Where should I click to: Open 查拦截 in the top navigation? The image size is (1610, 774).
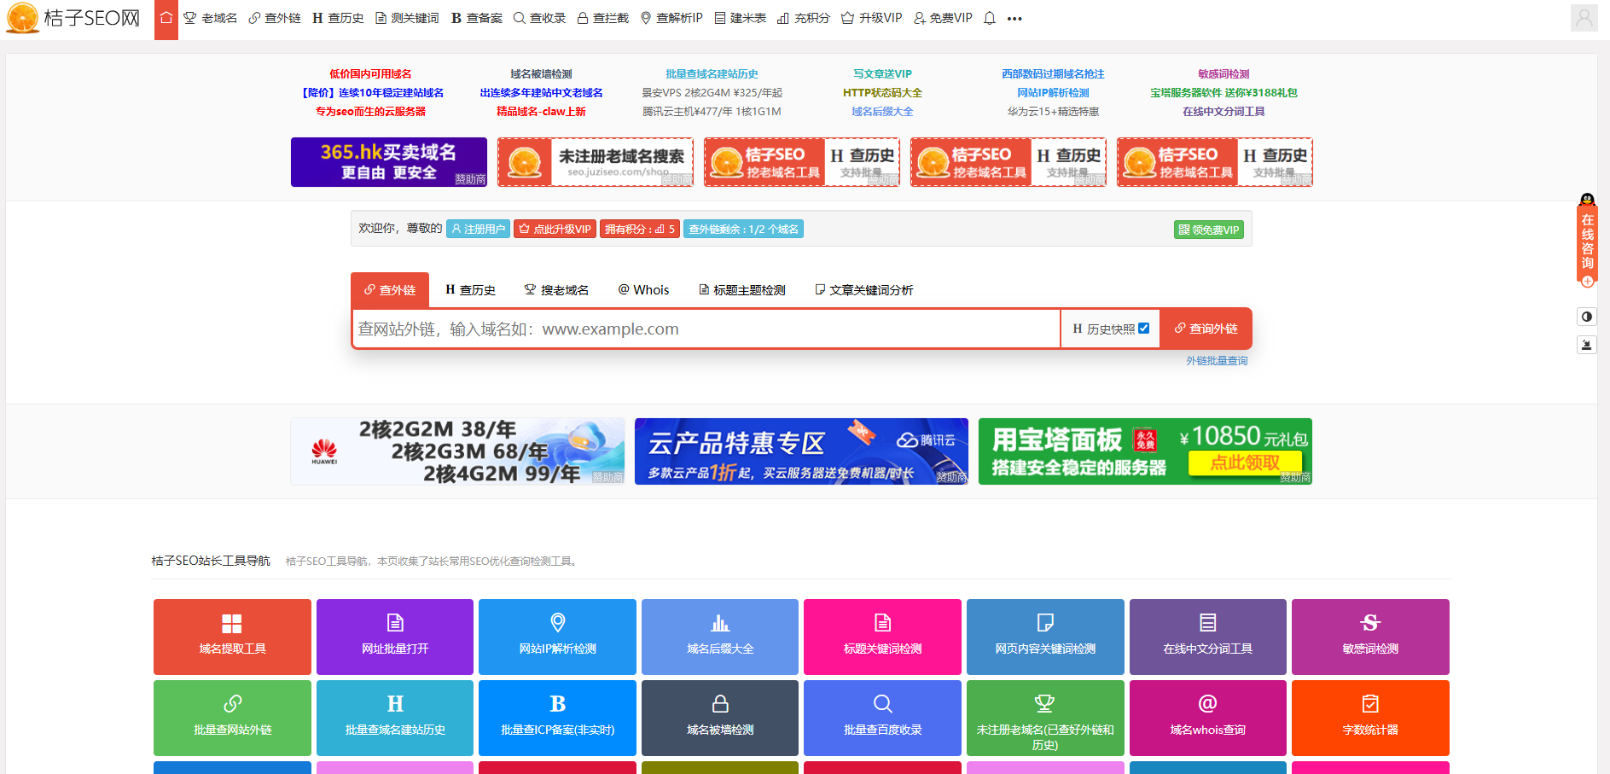pyautogui.click(x=602, y=19)
